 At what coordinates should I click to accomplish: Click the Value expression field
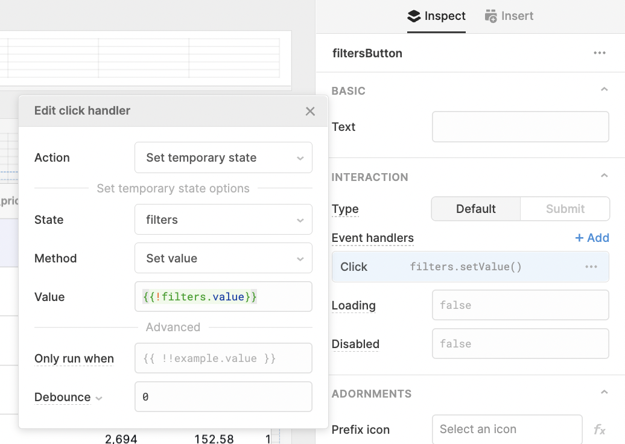pyautogui.click(x=223, y=297)
